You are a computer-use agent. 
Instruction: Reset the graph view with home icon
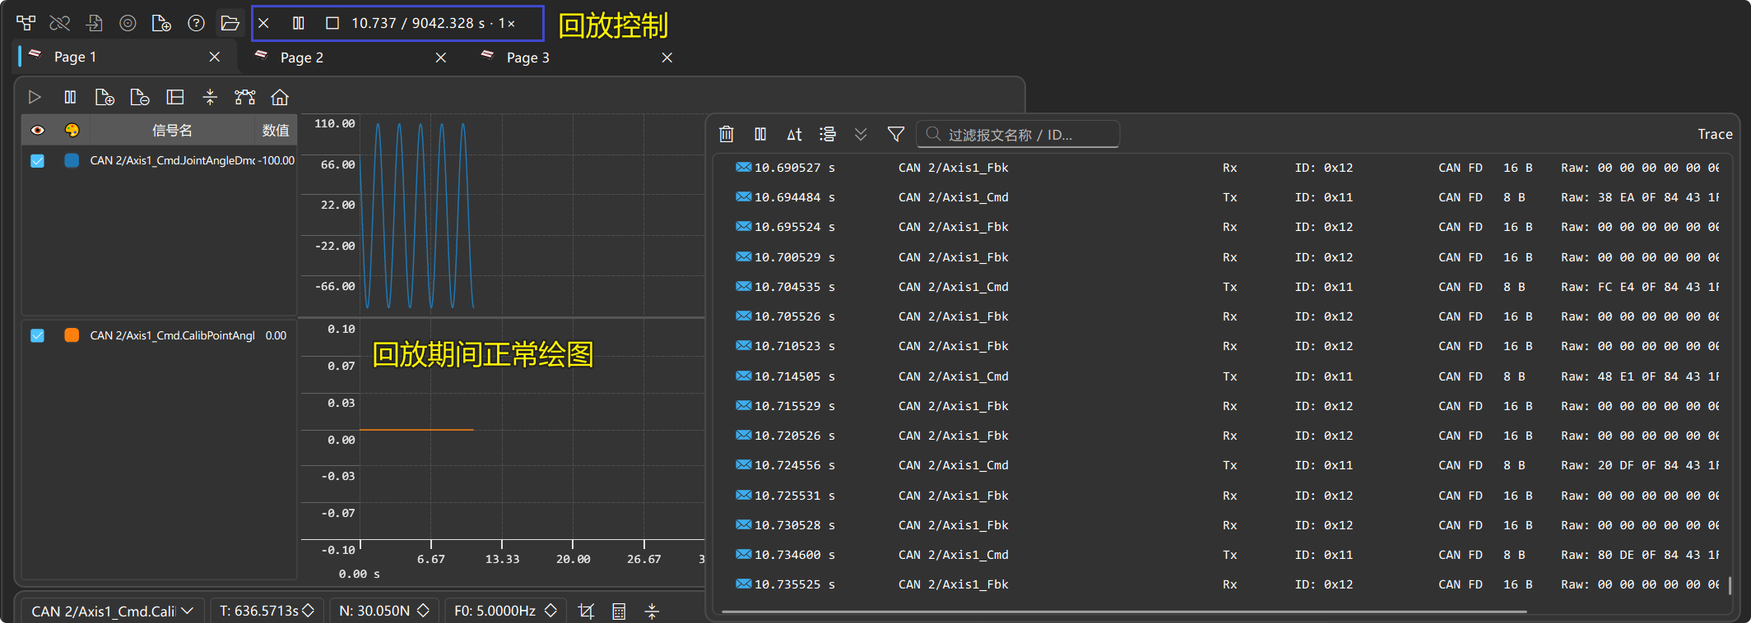(280, 97)
